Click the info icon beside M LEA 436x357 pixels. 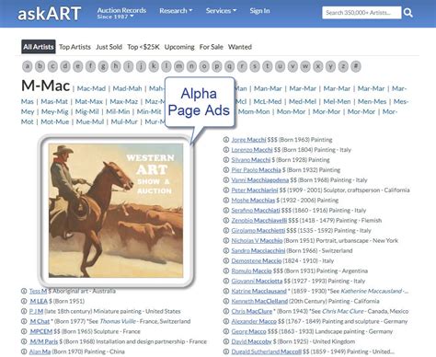click(x=24, y=301)
